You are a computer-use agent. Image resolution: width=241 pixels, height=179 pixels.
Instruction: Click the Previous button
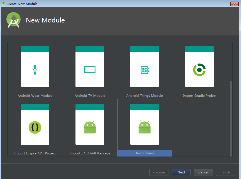tap(159, 172)
